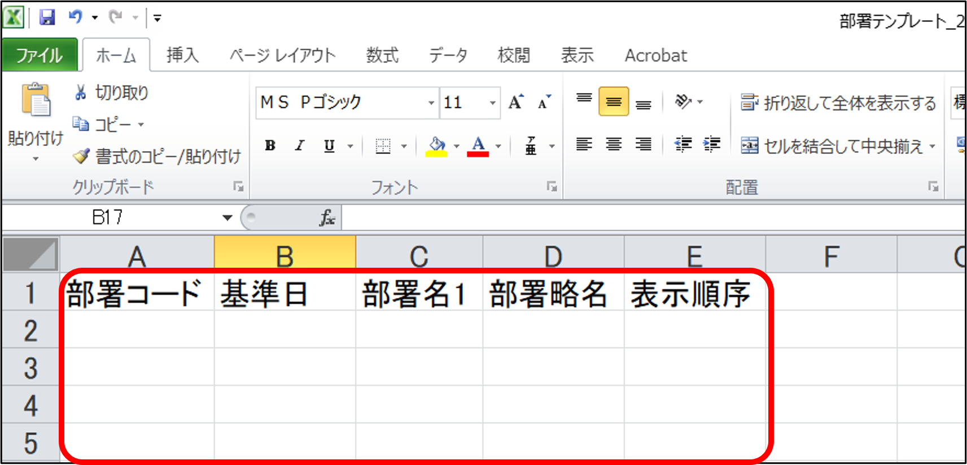Open underline style dropdown arrow

[351, 147]
